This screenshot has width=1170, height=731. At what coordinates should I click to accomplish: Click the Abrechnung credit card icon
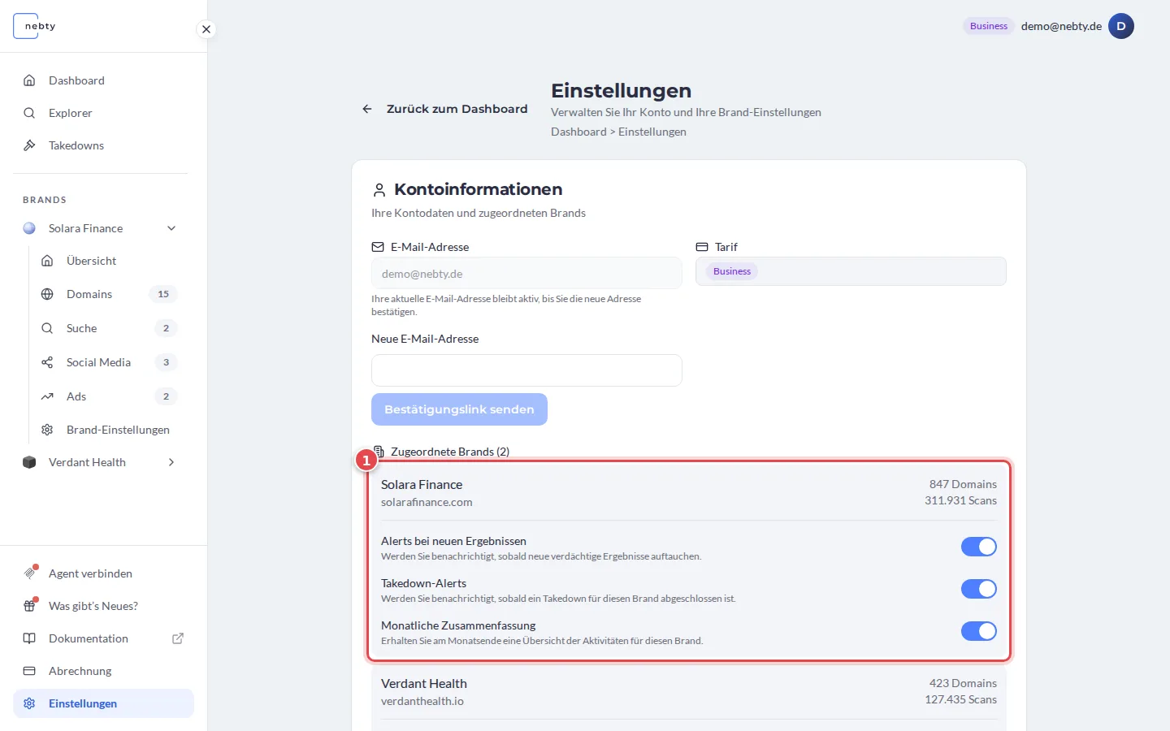tap(29, 671)
